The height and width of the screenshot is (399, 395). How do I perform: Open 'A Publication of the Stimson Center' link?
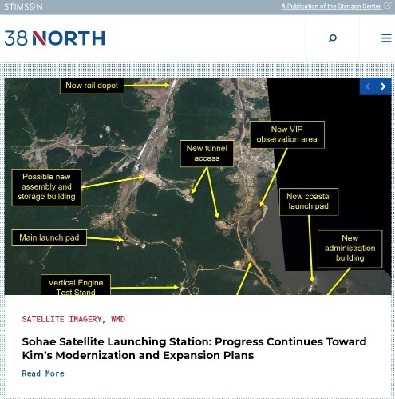click(331, 6)
